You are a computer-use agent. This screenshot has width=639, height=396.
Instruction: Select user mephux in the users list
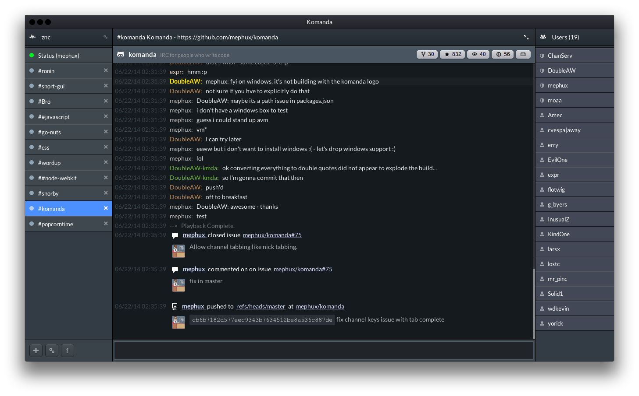(575, 85)
